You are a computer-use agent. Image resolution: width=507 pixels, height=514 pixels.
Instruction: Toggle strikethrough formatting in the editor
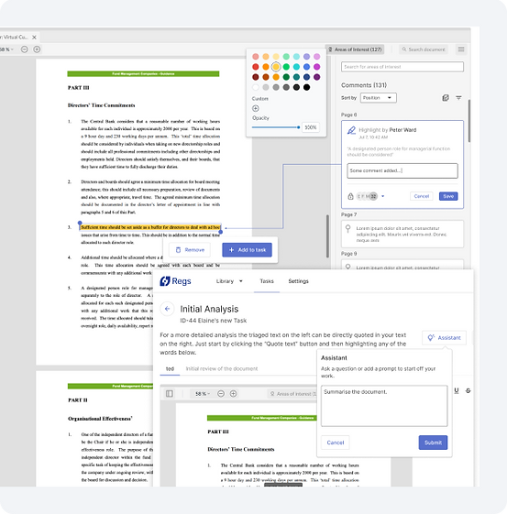468,390
